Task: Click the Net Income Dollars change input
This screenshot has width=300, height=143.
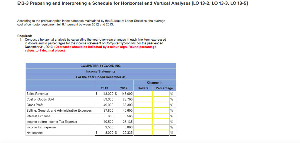Action: tap(143, 133)
